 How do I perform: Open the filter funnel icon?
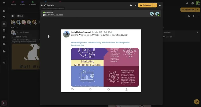(x=194, y=16)
